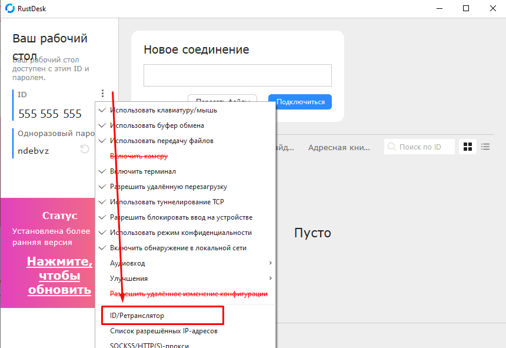Click the 'Статус' heading in banner
Screen dimensions: 506x348
59,216
